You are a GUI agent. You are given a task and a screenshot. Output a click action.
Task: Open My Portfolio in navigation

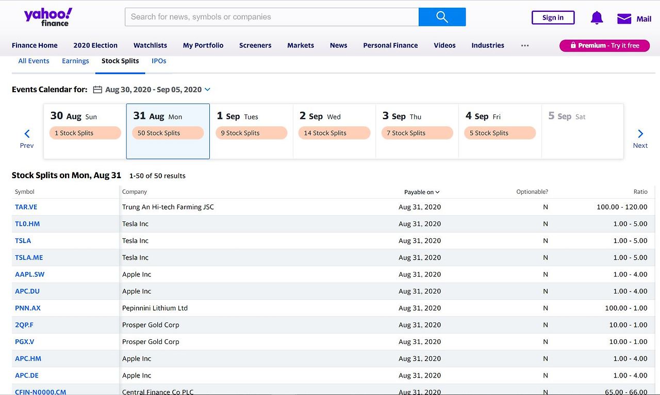point(203,45)
